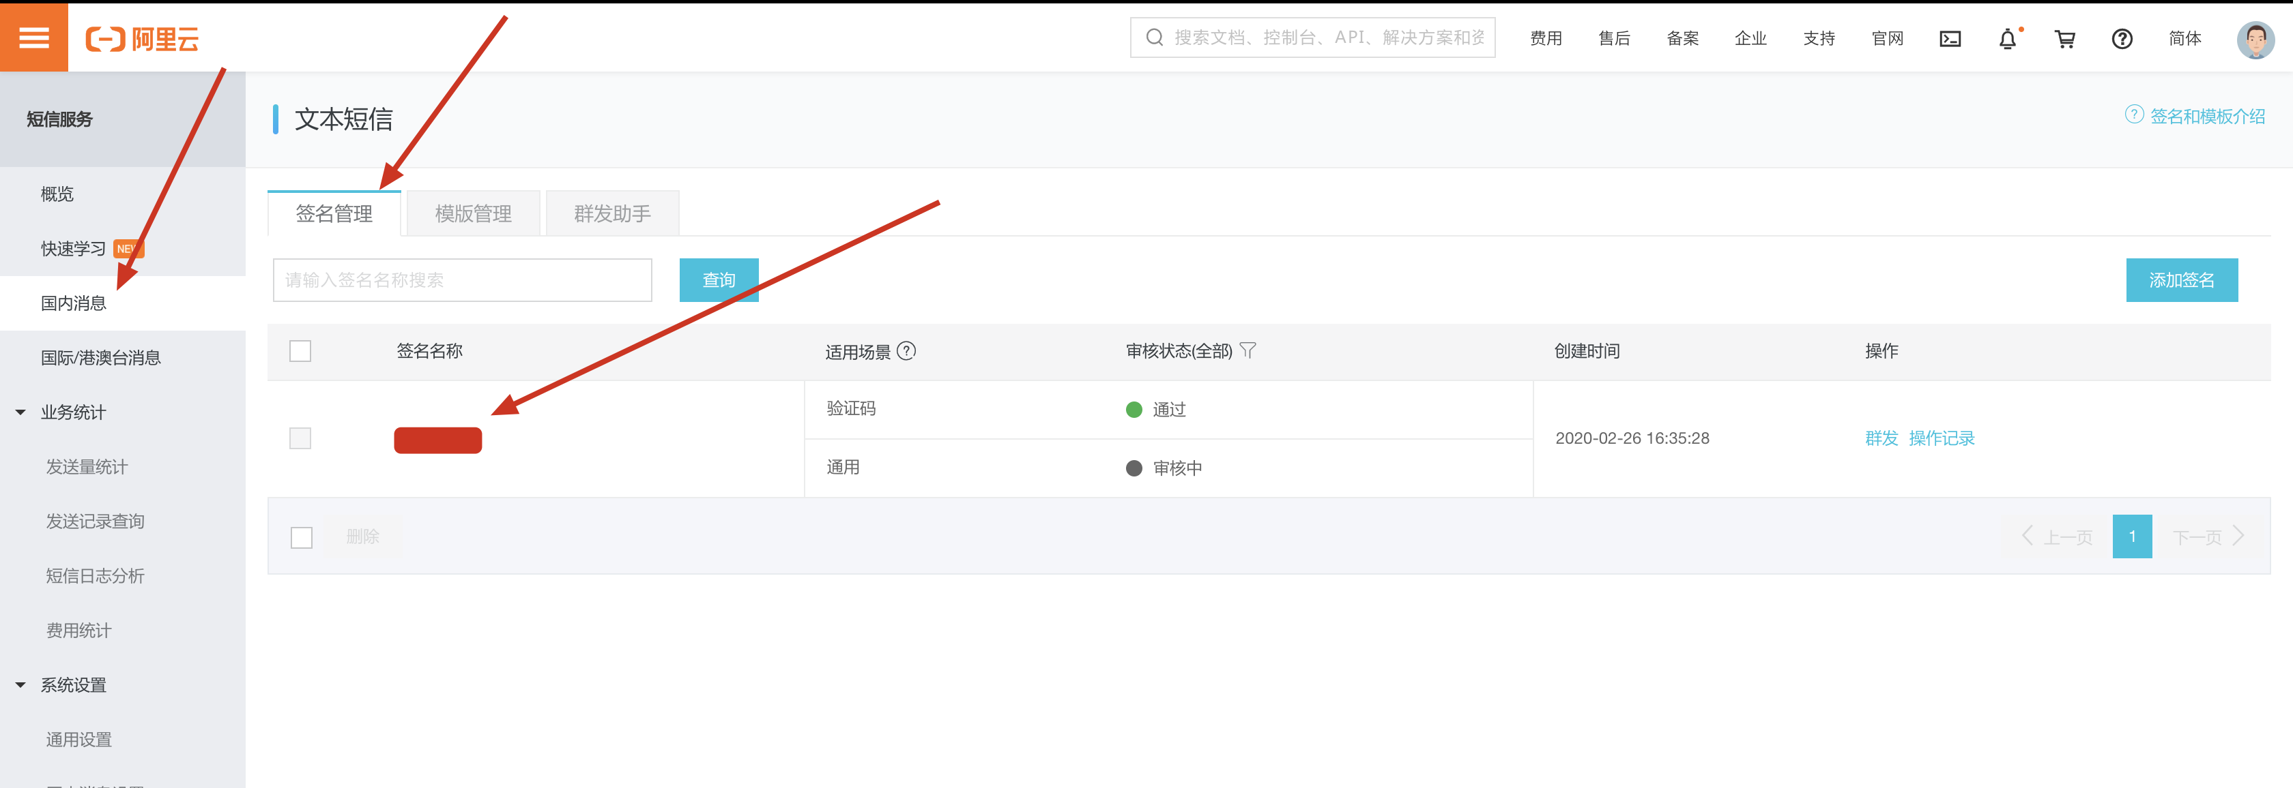Image resolution: width=2293 pixels, height=788 pixels.
Task: Check the signature row checkbox
Action: (301, 438)
